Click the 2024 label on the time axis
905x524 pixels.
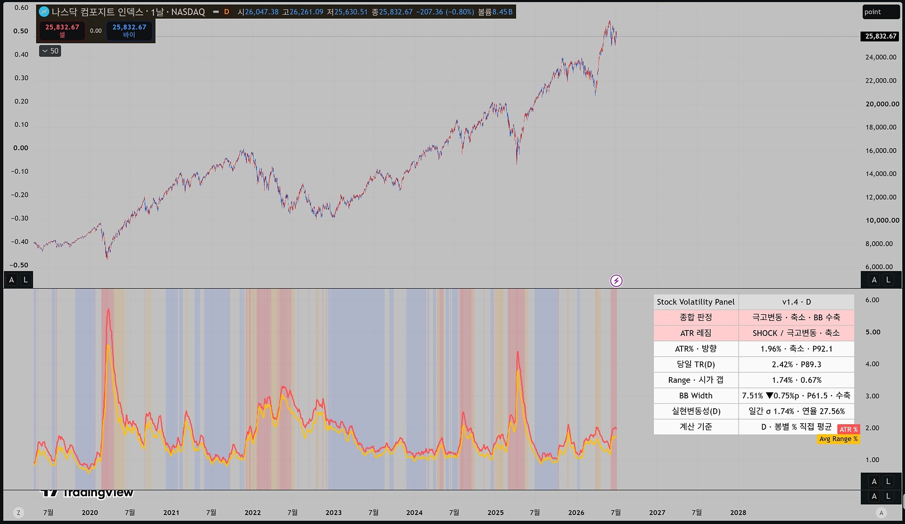pos(414,513)
